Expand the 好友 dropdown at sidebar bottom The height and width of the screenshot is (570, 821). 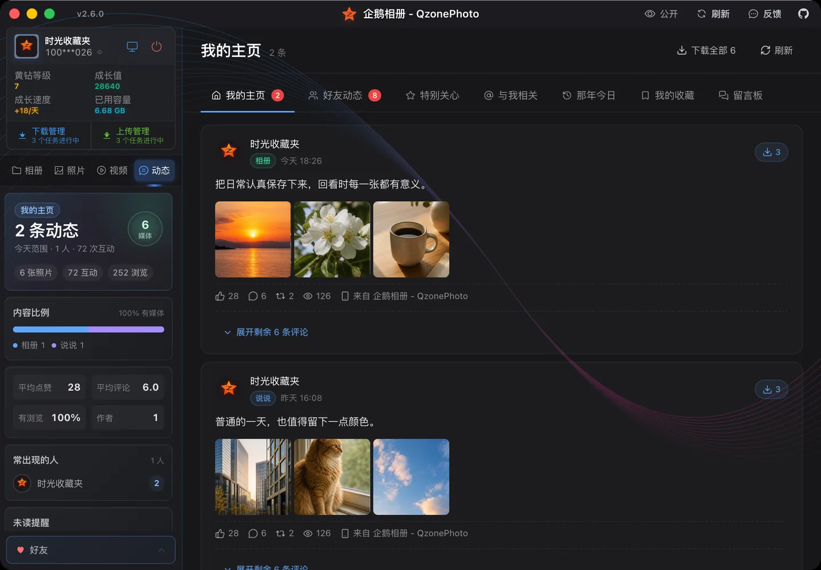(91, 550)
